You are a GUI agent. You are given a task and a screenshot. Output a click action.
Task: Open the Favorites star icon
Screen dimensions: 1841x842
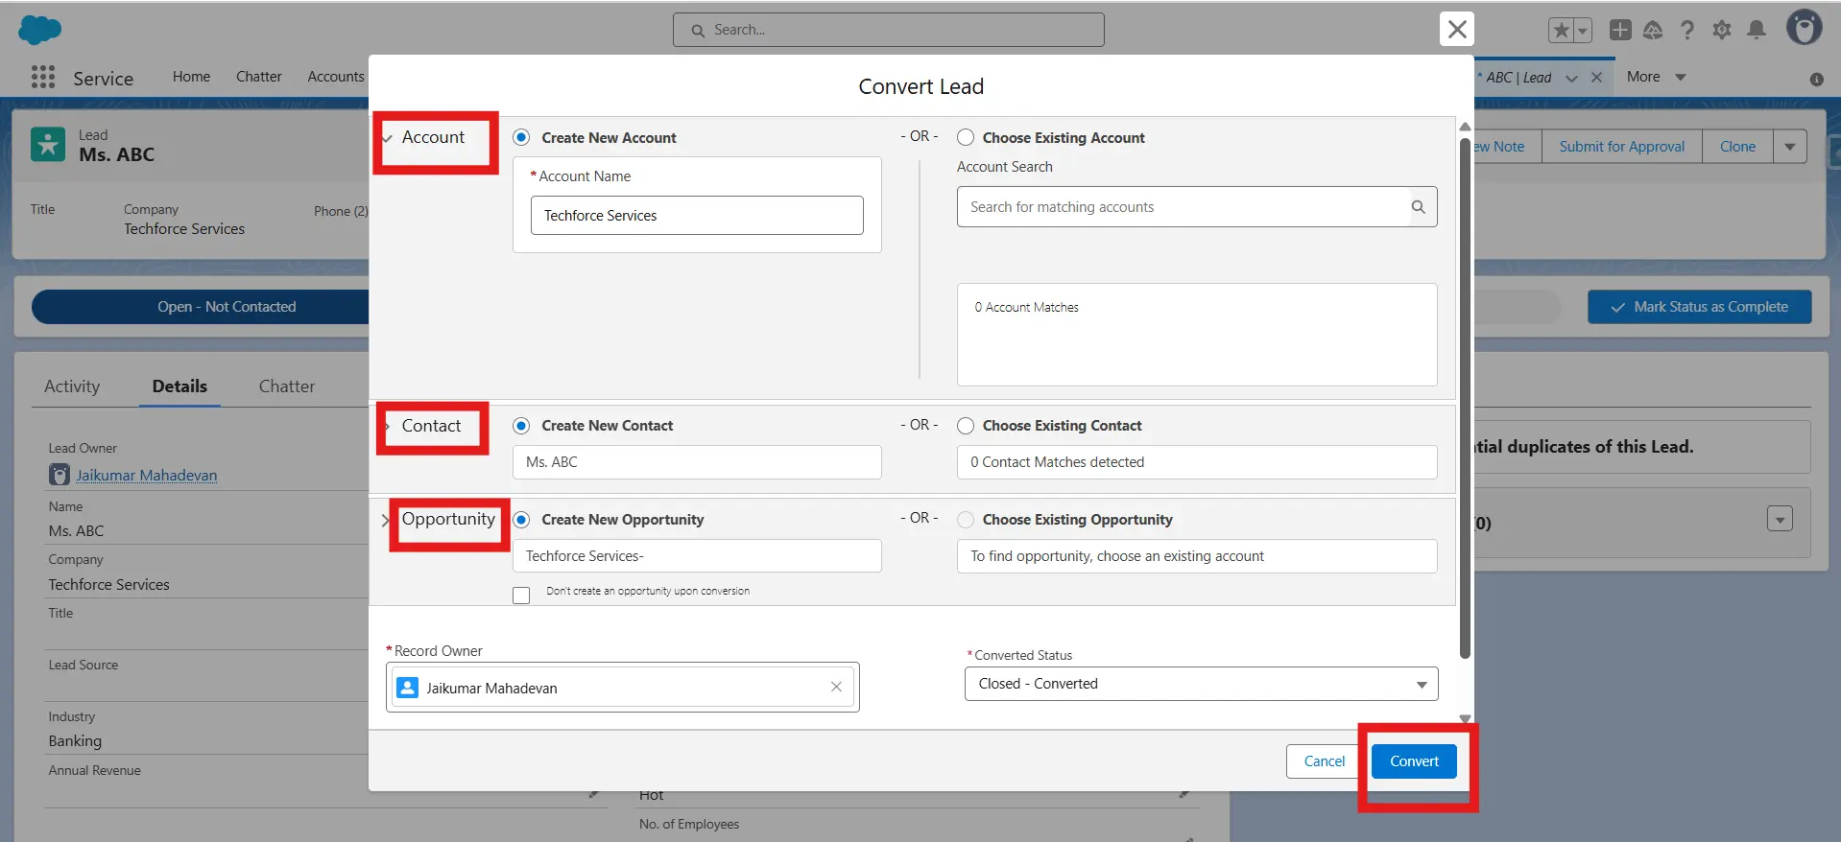point(1561,31)
